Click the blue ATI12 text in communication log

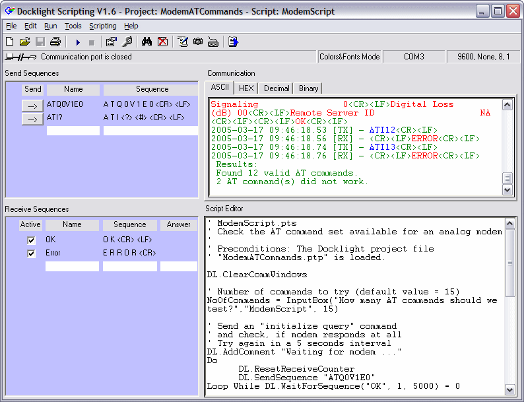(x=382, y=129)
